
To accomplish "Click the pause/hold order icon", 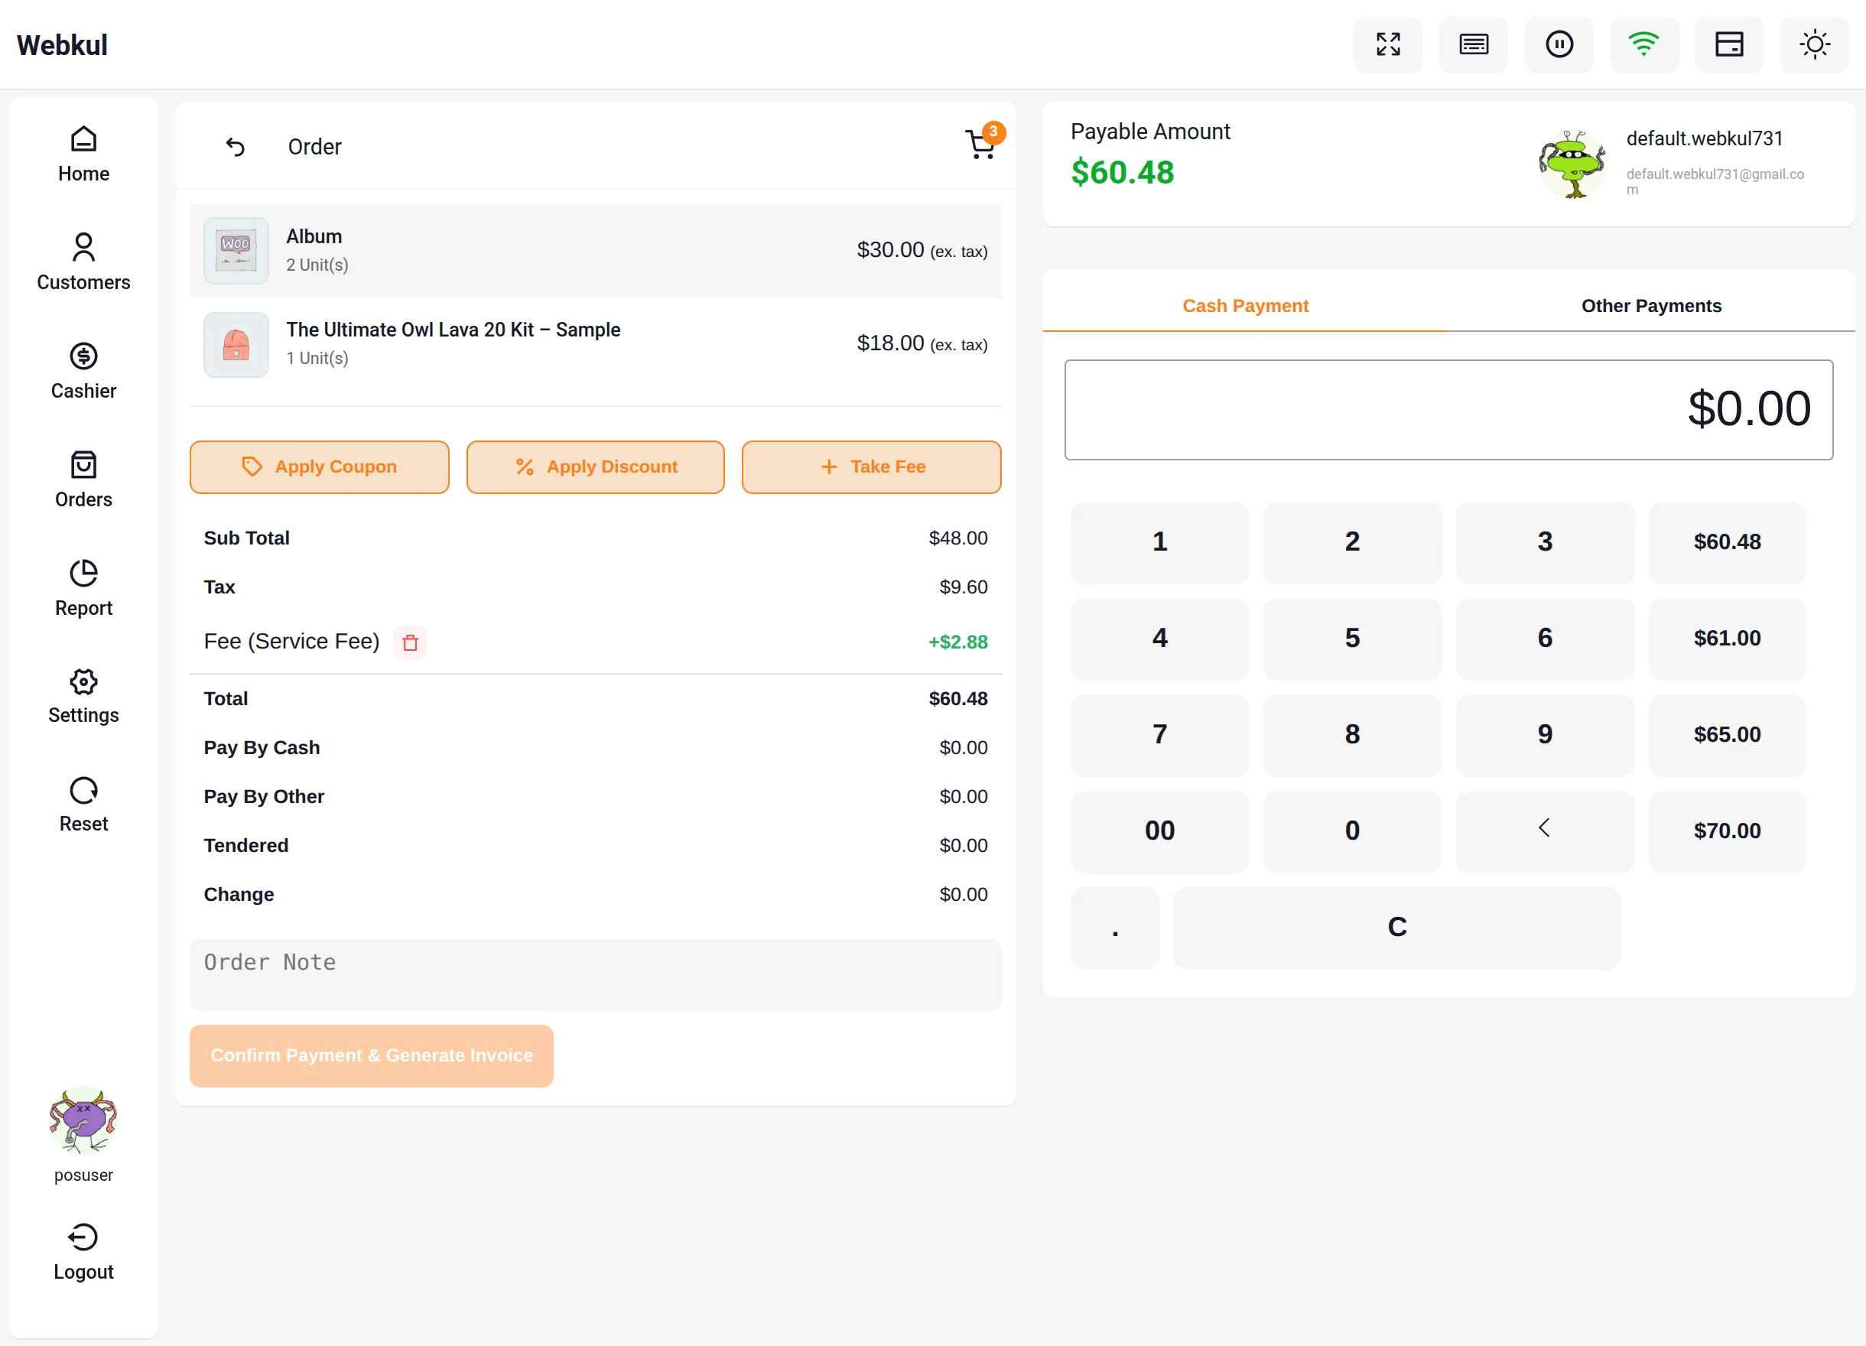I will click(x=1559, y=44).
